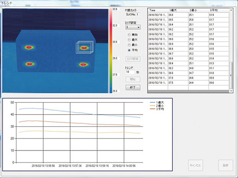Click the Time column header
The height and width of the screenshot is (178, 238).
[x=158, y=10]
